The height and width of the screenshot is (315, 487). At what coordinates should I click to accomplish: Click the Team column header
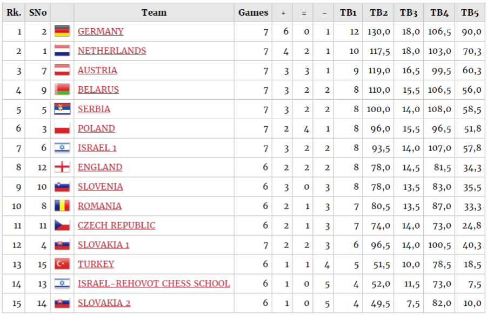click(x=154, y=13)
